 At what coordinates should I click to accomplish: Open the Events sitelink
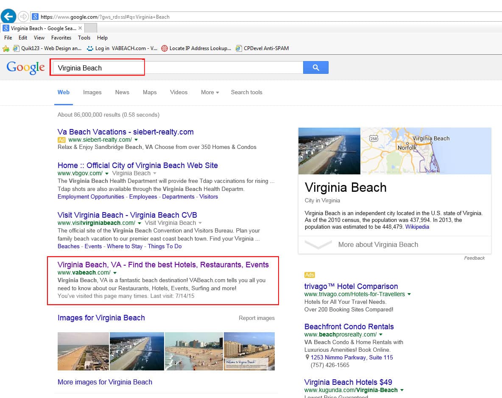(x=93, y=247)
